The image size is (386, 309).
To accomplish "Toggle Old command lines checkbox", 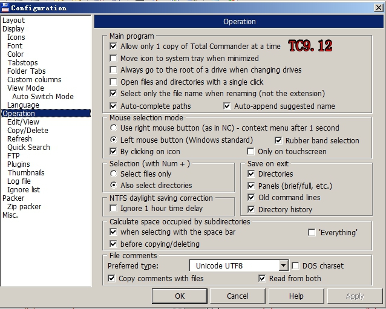I will [x=251, y=197].
